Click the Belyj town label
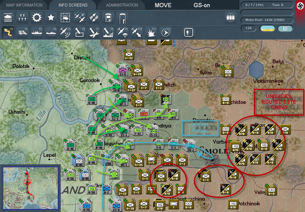Screen dimensions: 305x212 point(278,62)
